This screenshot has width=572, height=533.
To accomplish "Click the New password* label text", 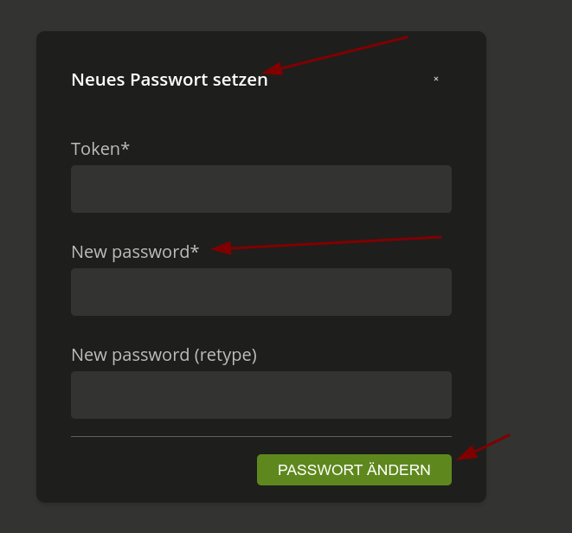I will point(134,252).
